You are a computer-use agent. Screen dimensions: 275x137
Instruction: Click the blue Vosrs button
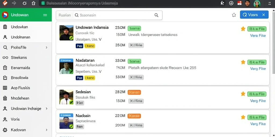point(254,15)
